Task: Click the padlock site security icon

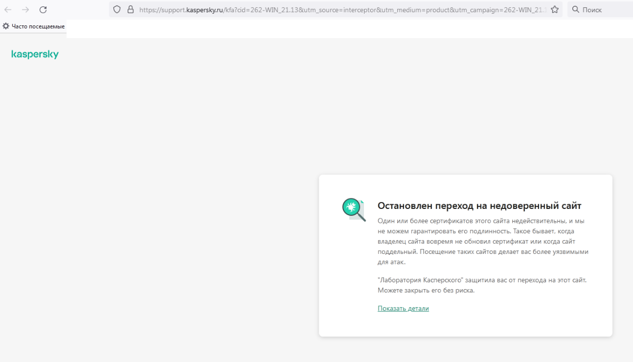Action: [x=130, y=9]
